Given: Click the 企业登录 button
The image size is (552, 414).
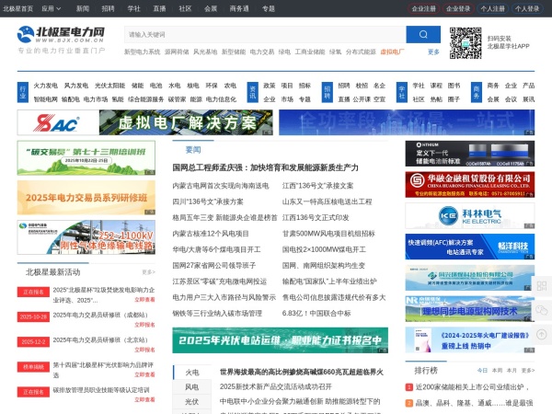Looking at the screenshot, I should coord(458,8).
